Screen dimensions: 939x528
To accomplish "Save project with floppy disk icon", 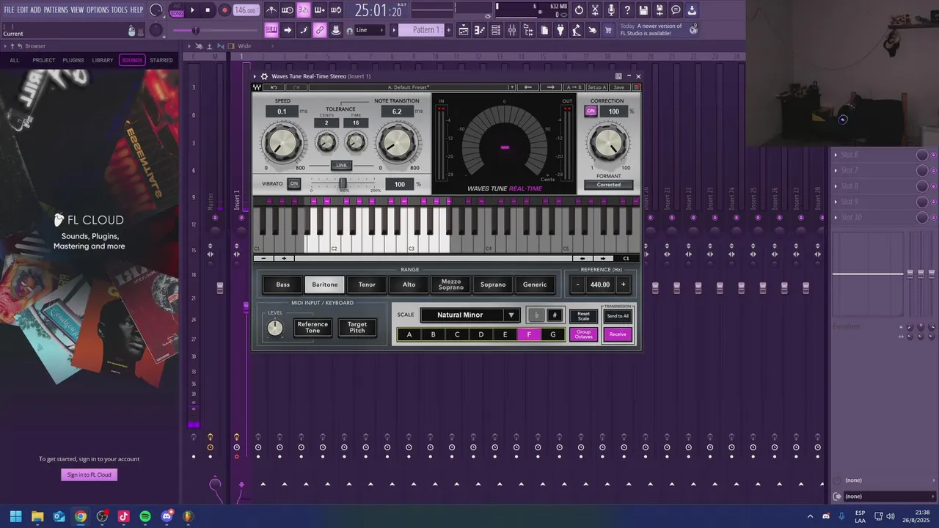I will 643,10.
